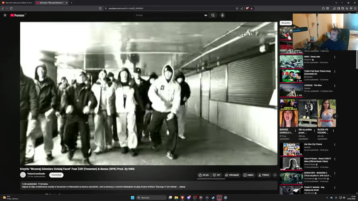The height and width of the screenshot is (201, 358).
Task: Open the clock showing 12:19
Action: coord(351,198)
